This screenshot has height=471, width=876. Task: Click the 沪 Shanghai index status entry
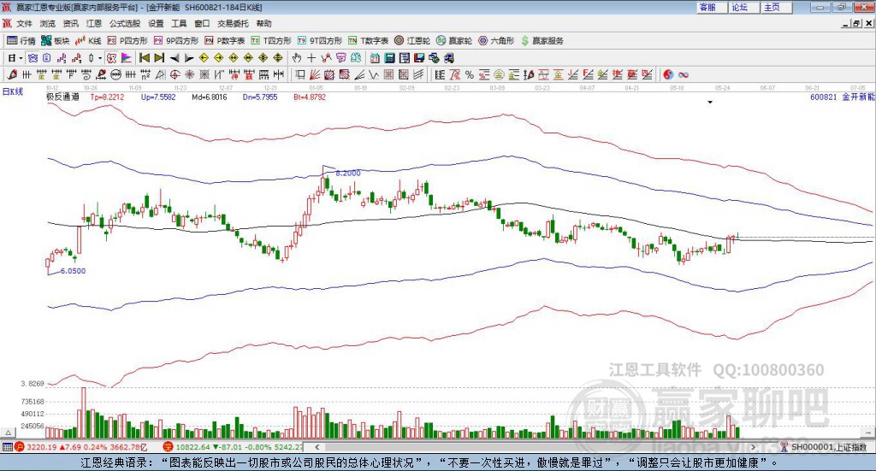pyautogui.click(x=81, y=447)
